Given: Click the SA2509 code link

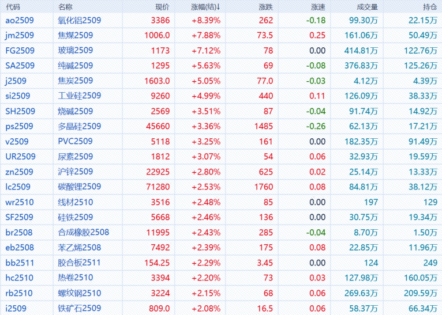Looking at the screenshot, I should pos(20,66).
